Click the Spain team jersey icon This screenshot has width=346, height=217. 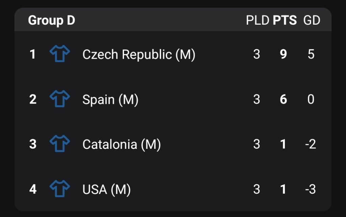(x=60, y=99)
